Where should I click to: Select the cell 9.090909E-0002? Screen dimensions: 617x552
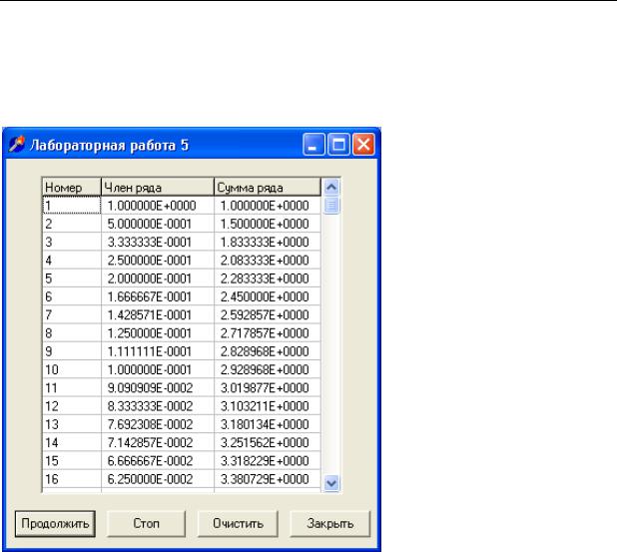158,387
